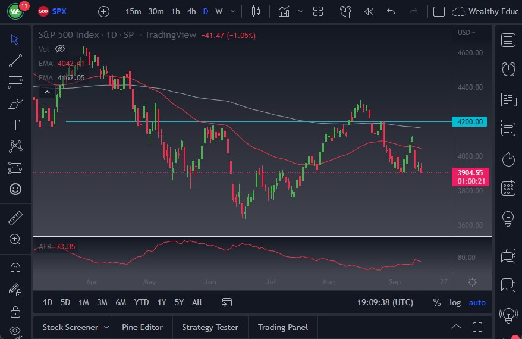Expand the Stock Screener dropdown arrow
The width and height of the screenshot is (522, 339).
point(106,327)
